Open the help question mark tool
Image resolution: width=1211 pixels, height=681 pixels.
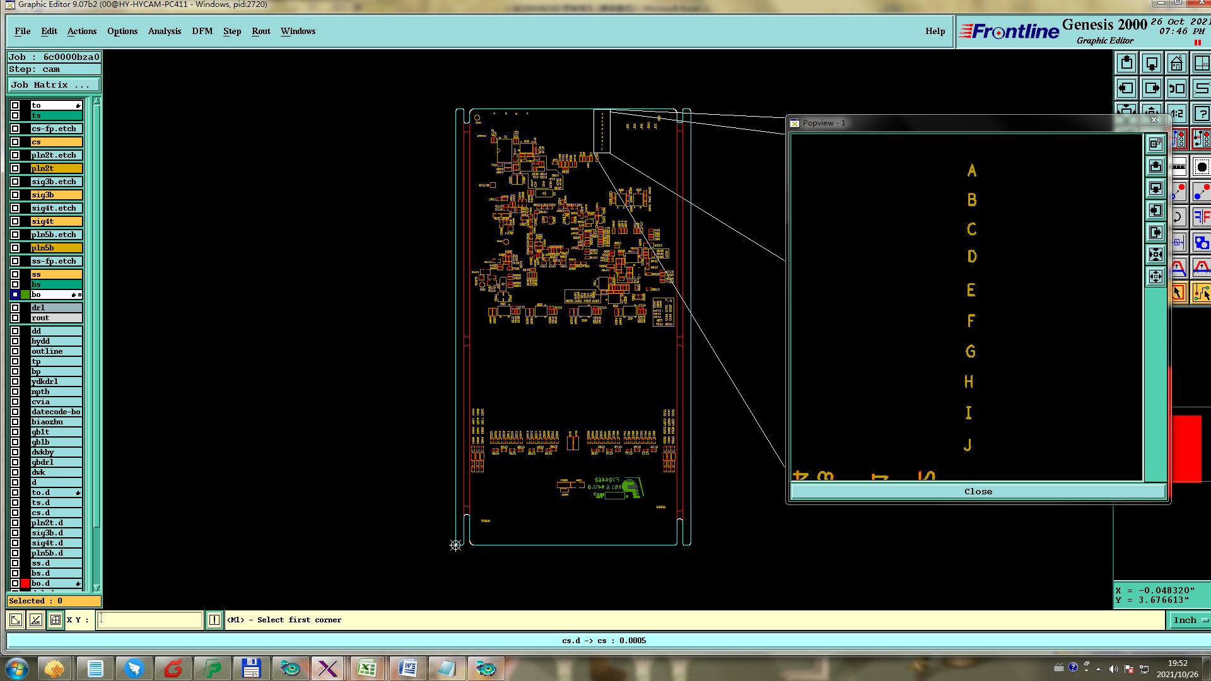pyautogui.click(x=1202, y=114)
